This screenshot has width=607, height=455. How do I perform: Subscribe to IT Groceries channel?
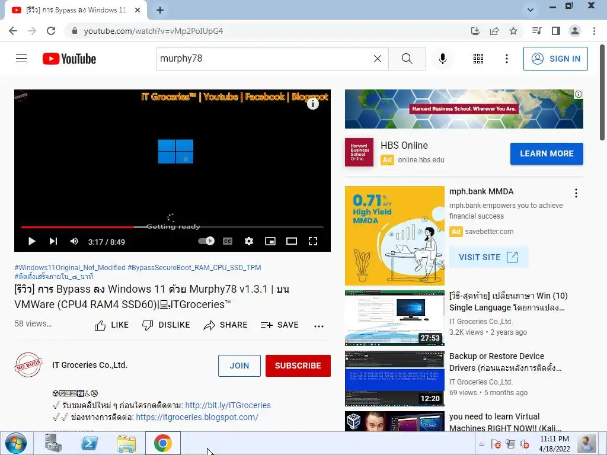click(298, 366)
